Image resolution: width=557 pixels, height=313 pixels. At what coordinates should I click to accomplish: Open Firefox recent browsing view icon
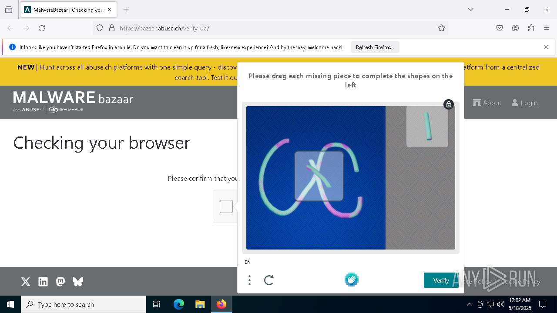pos(9,10)
